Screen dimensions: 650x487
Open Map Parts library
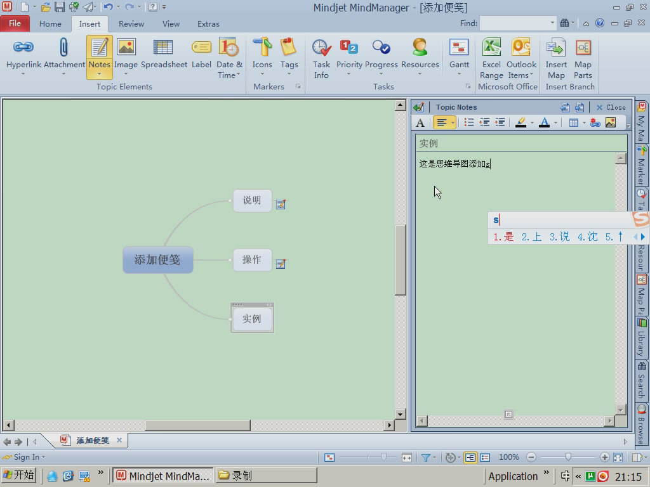(583, 58)
